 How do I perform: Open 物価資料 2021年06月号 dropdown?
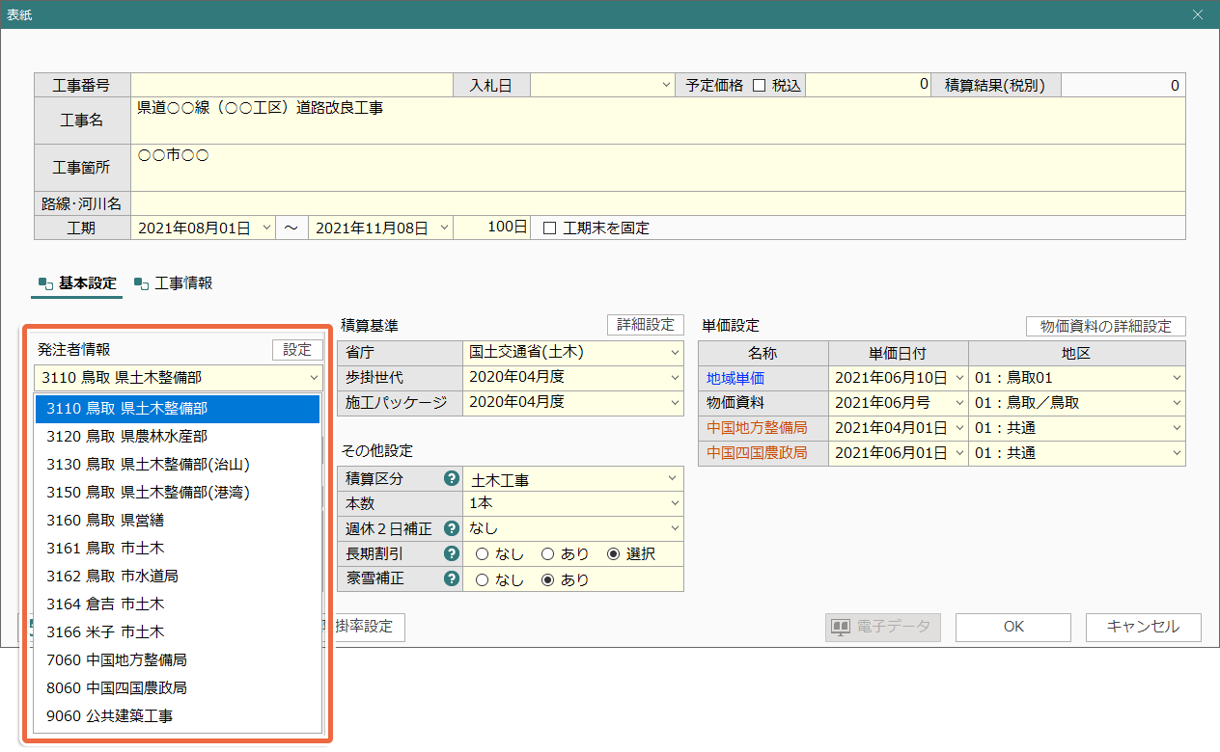[957, 403]
